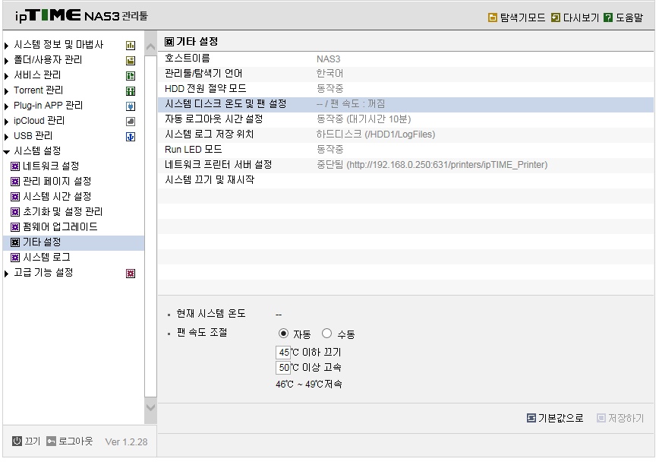Click the Torrent 관리 icon
Image resolution: width=659 pixels, height=462 pixels.
coord(131,91)
